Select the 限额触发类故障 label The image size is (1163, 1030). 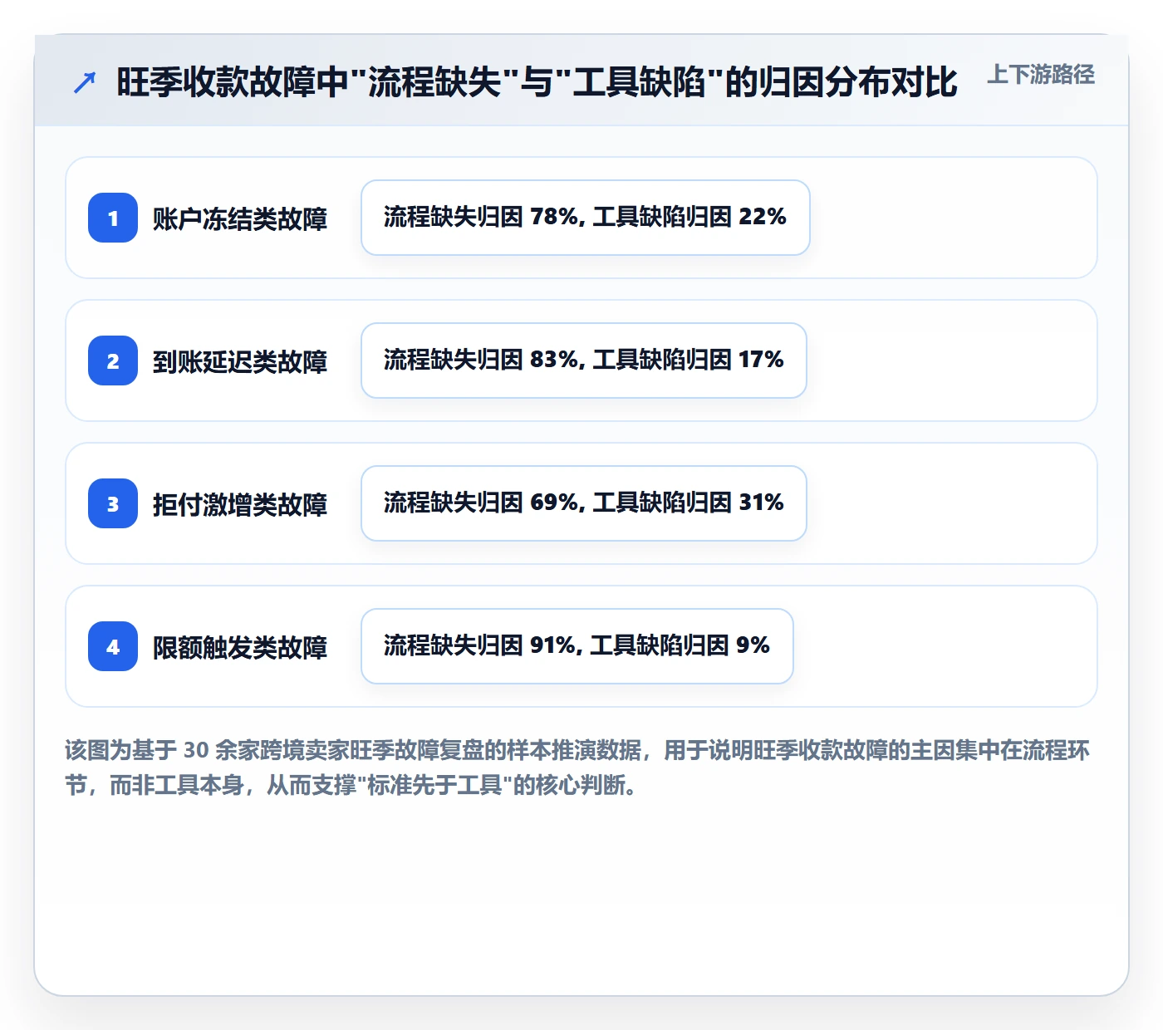[x=240, y=647]
